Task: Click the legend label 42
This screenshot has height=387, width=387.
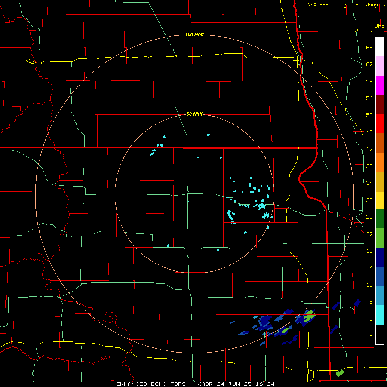Action: pos(369,149)
